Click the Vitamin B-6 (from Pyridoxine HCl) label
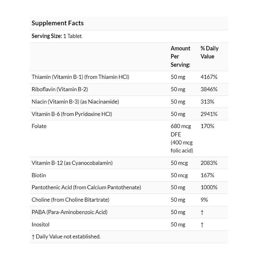260x260 pixels. 72,114
